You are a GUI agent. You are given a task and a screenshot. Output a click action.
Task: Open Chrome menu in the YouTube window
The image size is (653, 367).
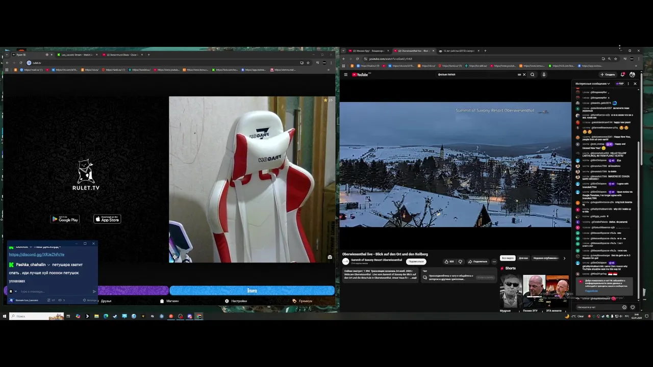(x=639, y=59)
